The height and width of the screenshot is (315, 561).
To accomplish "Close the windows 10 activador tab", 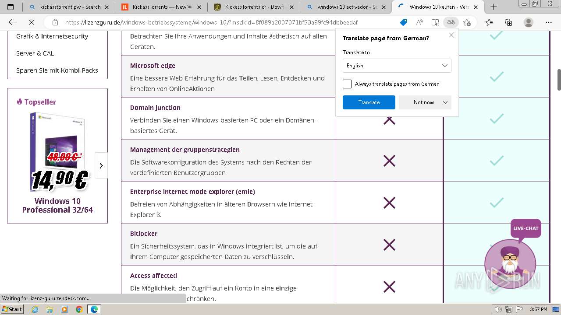I will point(383,7).
